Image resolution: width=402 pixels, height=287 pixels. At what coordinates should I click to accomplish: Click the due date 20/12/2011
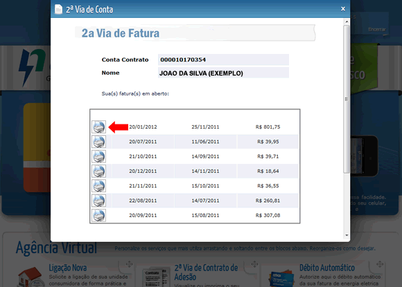click(x=143, y=171)
